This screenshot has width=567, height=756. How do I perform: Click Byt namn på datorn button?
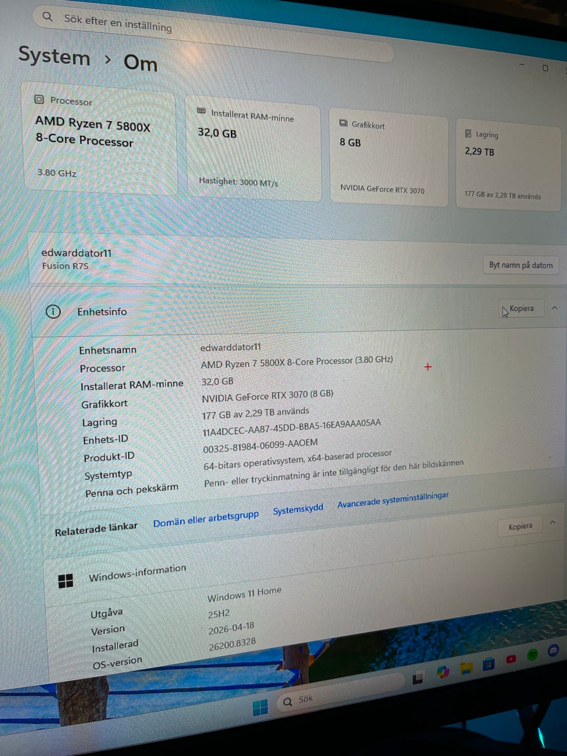tap(520, 265)
